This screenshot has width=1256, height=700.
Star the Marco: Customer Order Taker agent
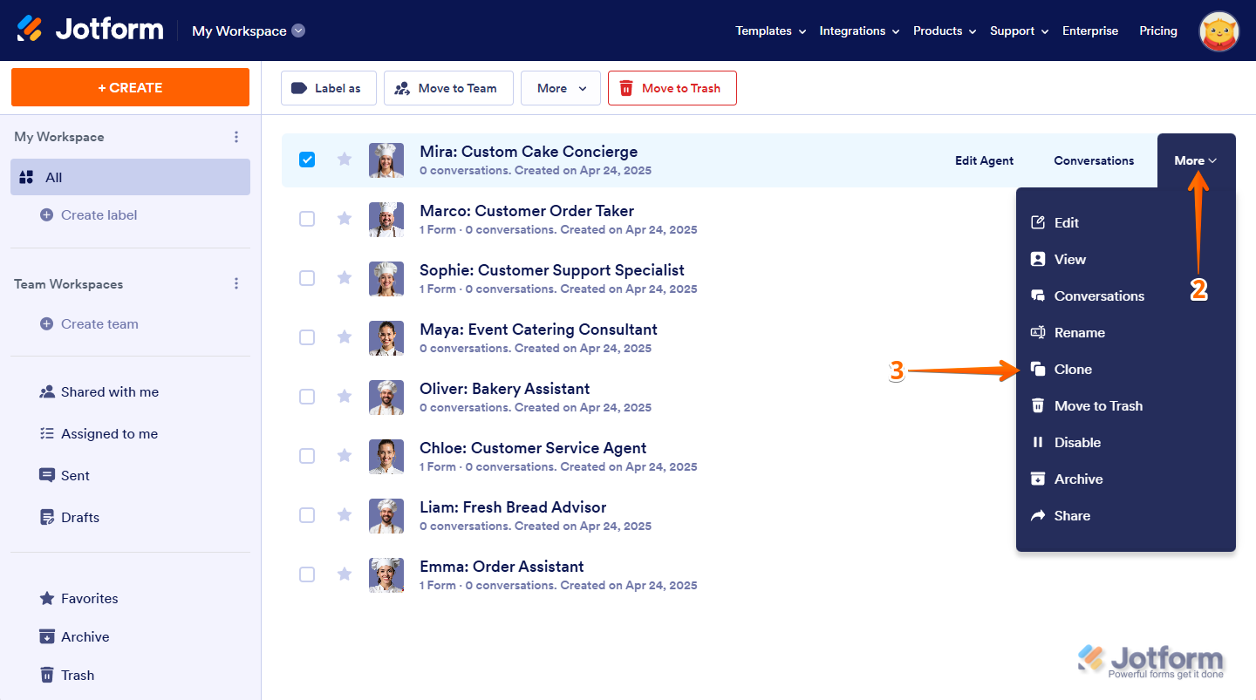click(345, 219)
